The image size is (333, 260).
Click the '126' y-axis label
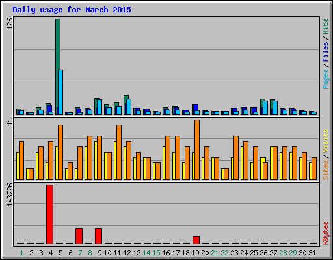pyautogui.click(x=10, y=23)
